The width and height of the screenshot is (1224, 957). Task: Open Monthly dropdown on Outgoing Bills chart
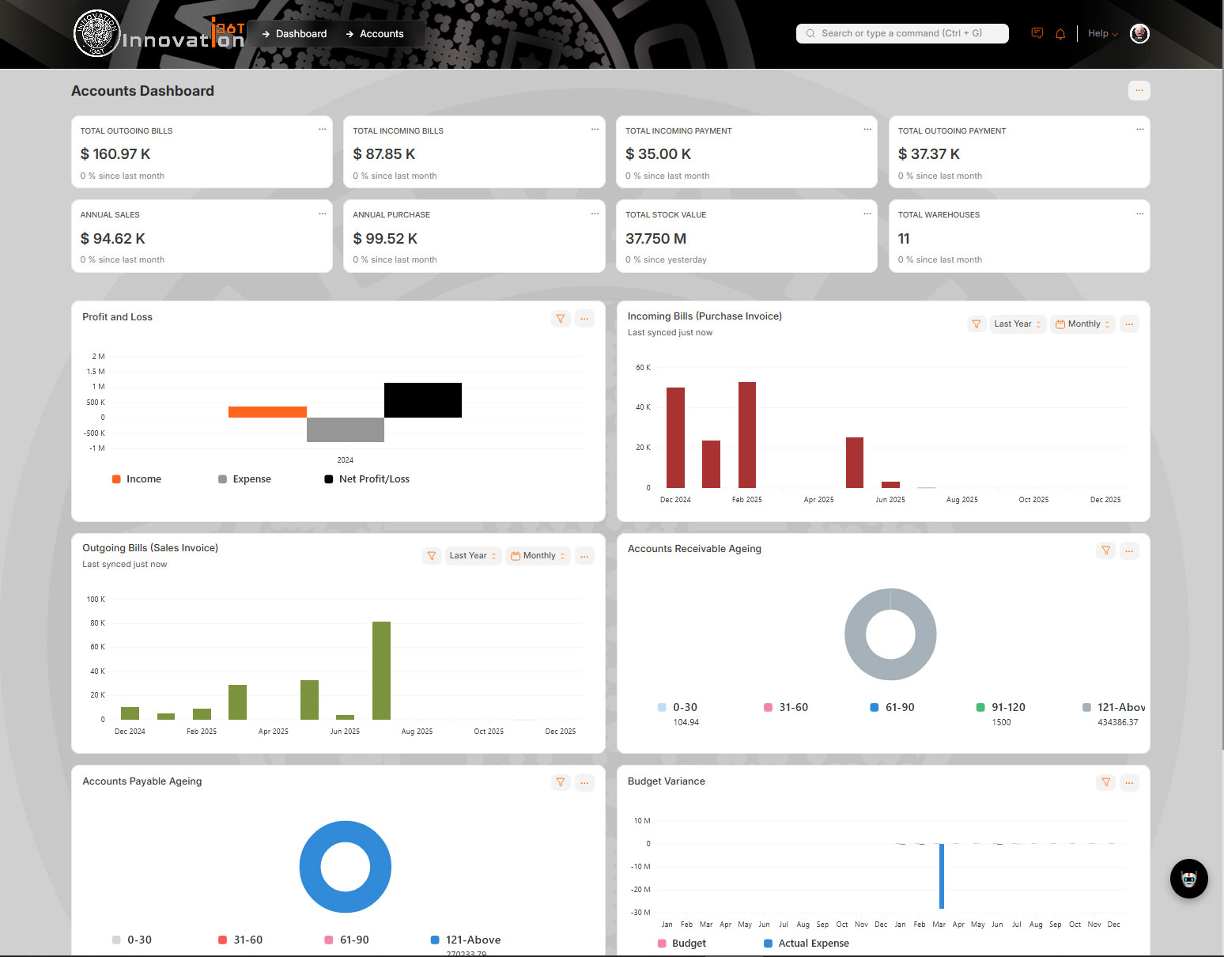point(538,556)
